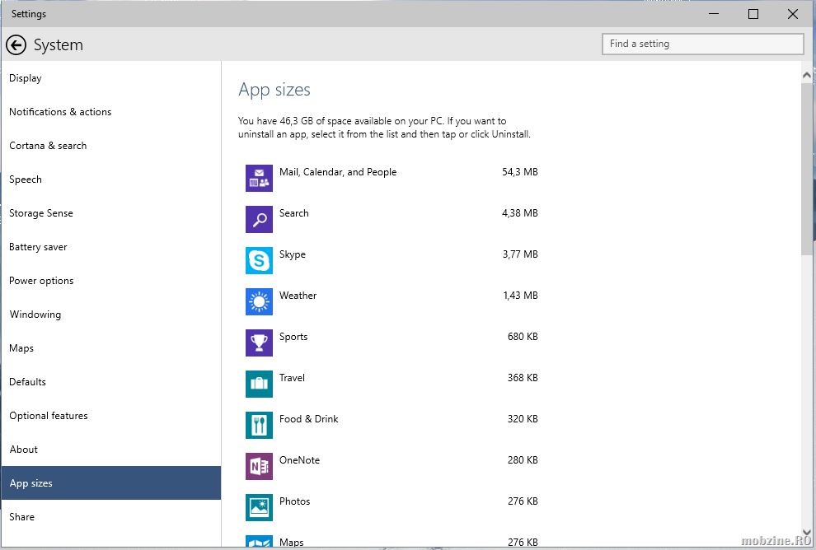Click the scrollbar down arrow
The image size is (816, 550).
[x=807, y=533]
